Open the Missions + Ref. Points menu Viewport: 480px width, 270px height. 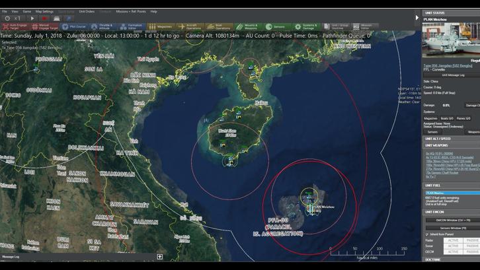(131, 12)
